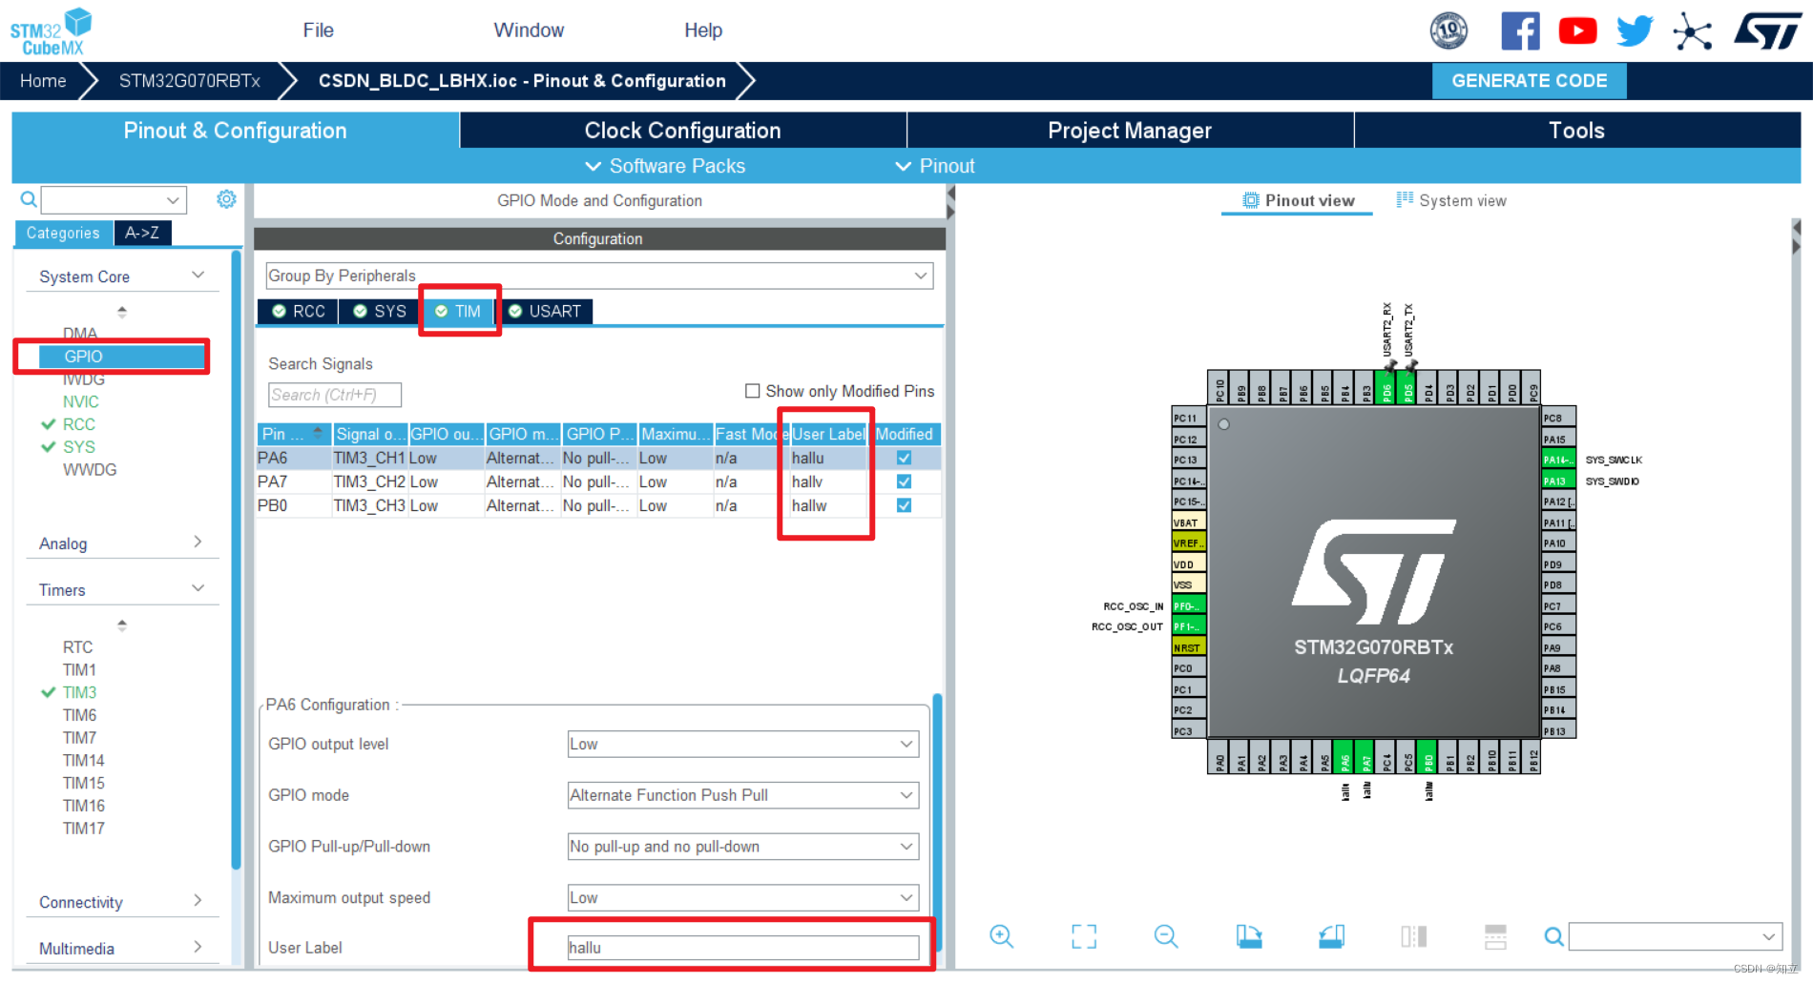Open the Window menu

click(529, 31)
